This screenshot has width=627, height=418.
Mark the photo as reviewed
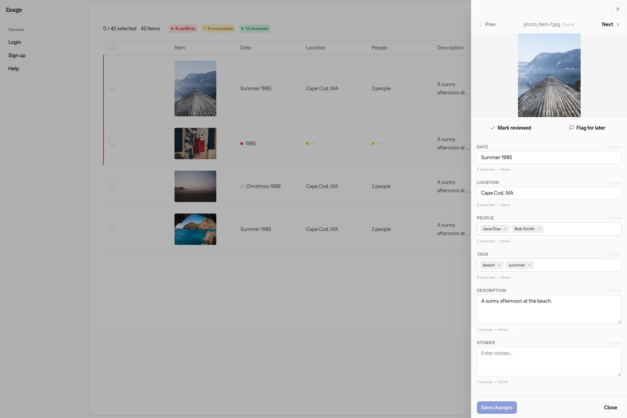coord(511,128)
